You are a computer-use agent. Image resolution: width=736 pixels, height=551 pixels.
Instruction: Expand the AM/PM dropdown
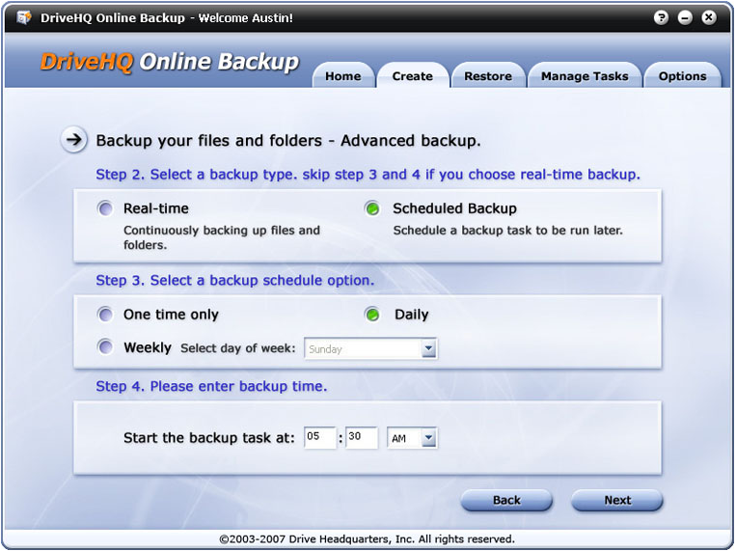click(412, 438)
